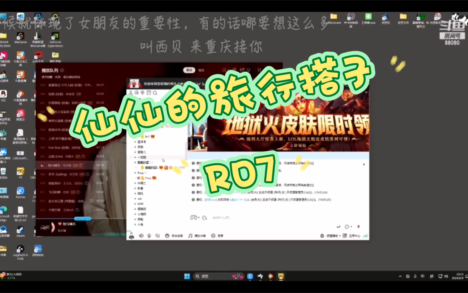This screenshot has height=293, width=468.
Task: Click the 立即领取 banner button
Action: (298, 146)
